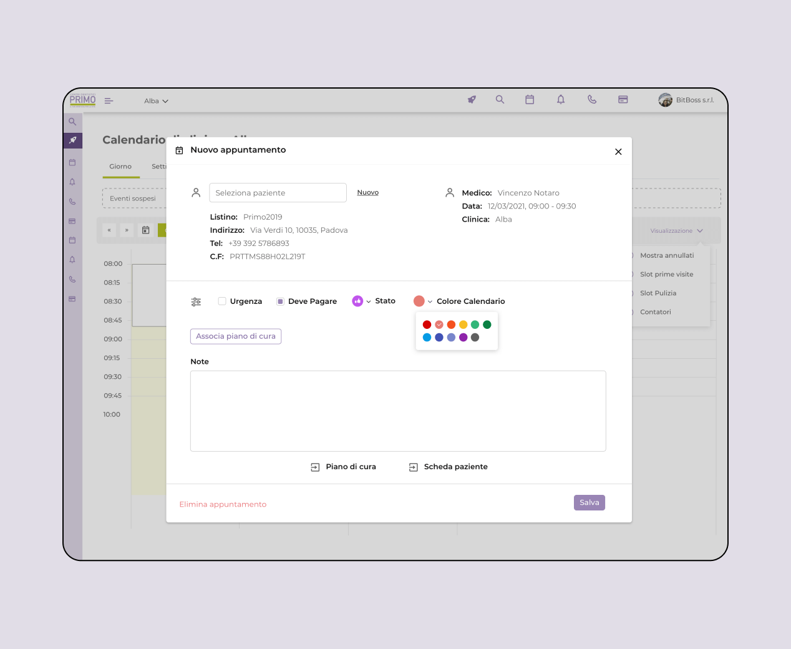The width and height of the screenshot is (791, 649).
Task: Pick the green calendar color swatch
Action: pyautogui.click(x=475, y=324)
